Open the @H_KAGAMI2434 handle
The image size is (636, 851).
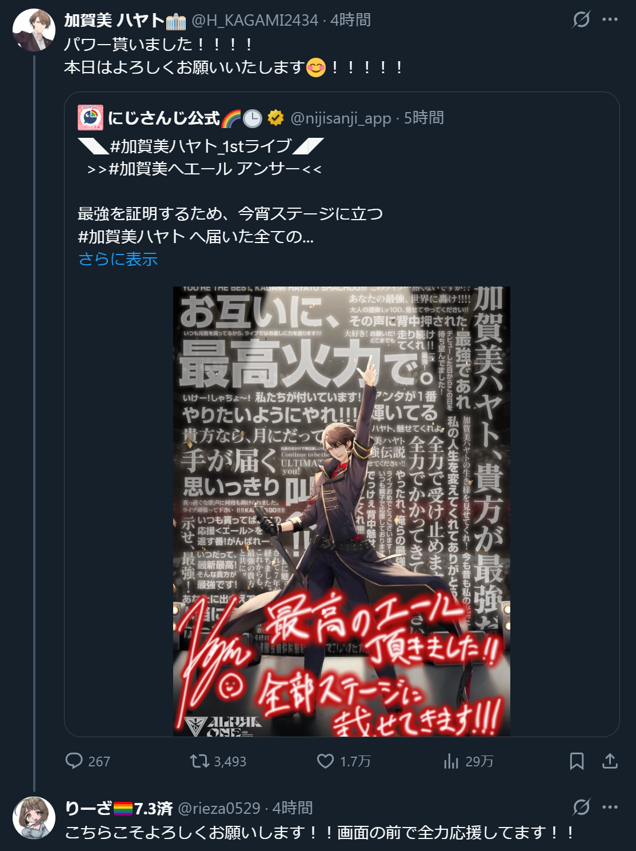255,20
